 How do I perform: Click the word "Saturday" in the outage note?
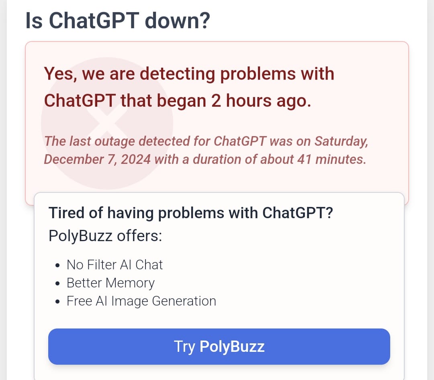tap(341, 141)
